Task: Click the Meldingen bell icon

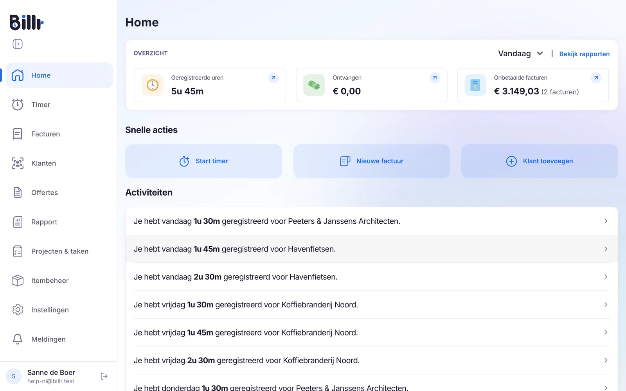Action: pyautogui.click(x=18, y=339)
